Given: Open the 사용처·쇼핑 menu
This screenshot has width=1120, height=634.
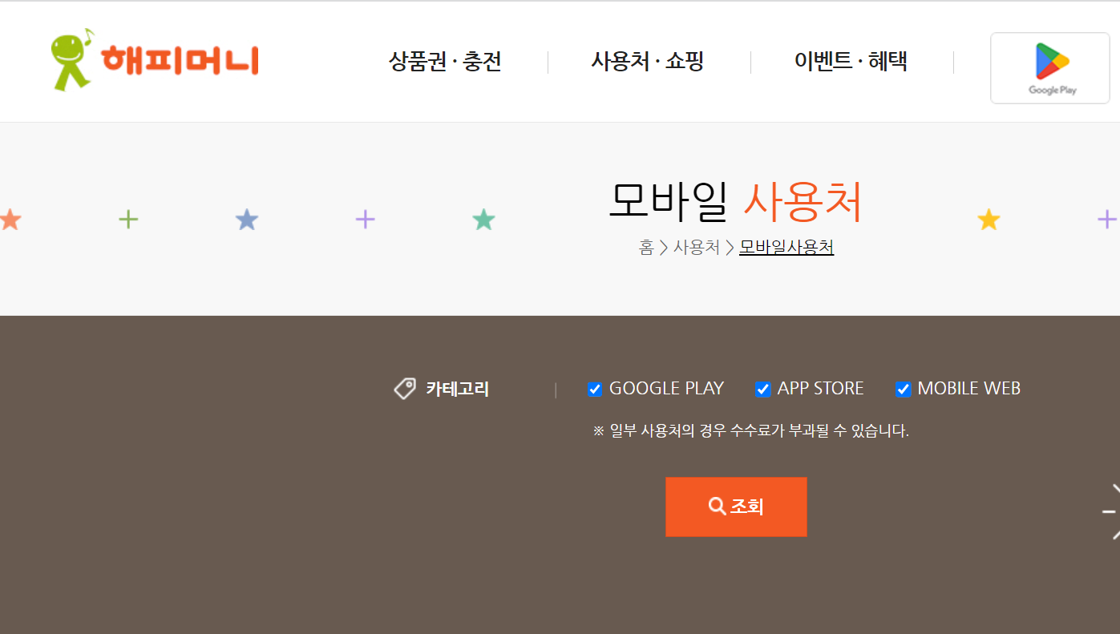Looking at the screenshot, I should 648,62.
